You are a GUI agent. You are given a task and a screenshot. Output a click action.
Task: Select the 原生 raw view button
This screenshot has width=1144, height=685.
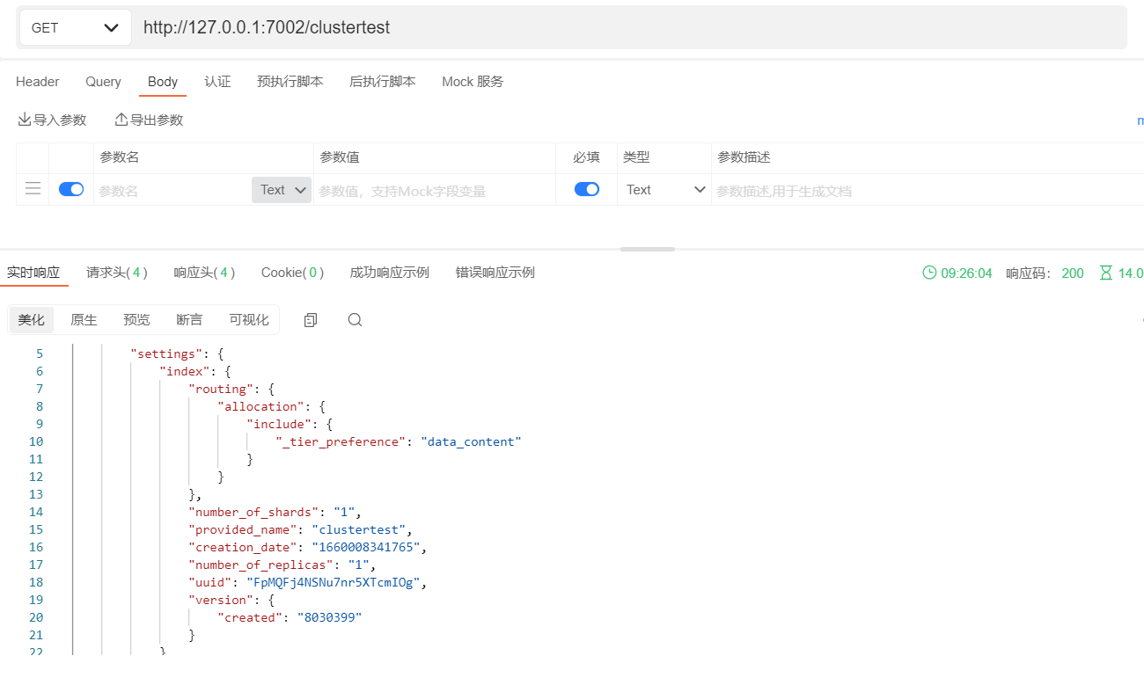click(84, 320)
